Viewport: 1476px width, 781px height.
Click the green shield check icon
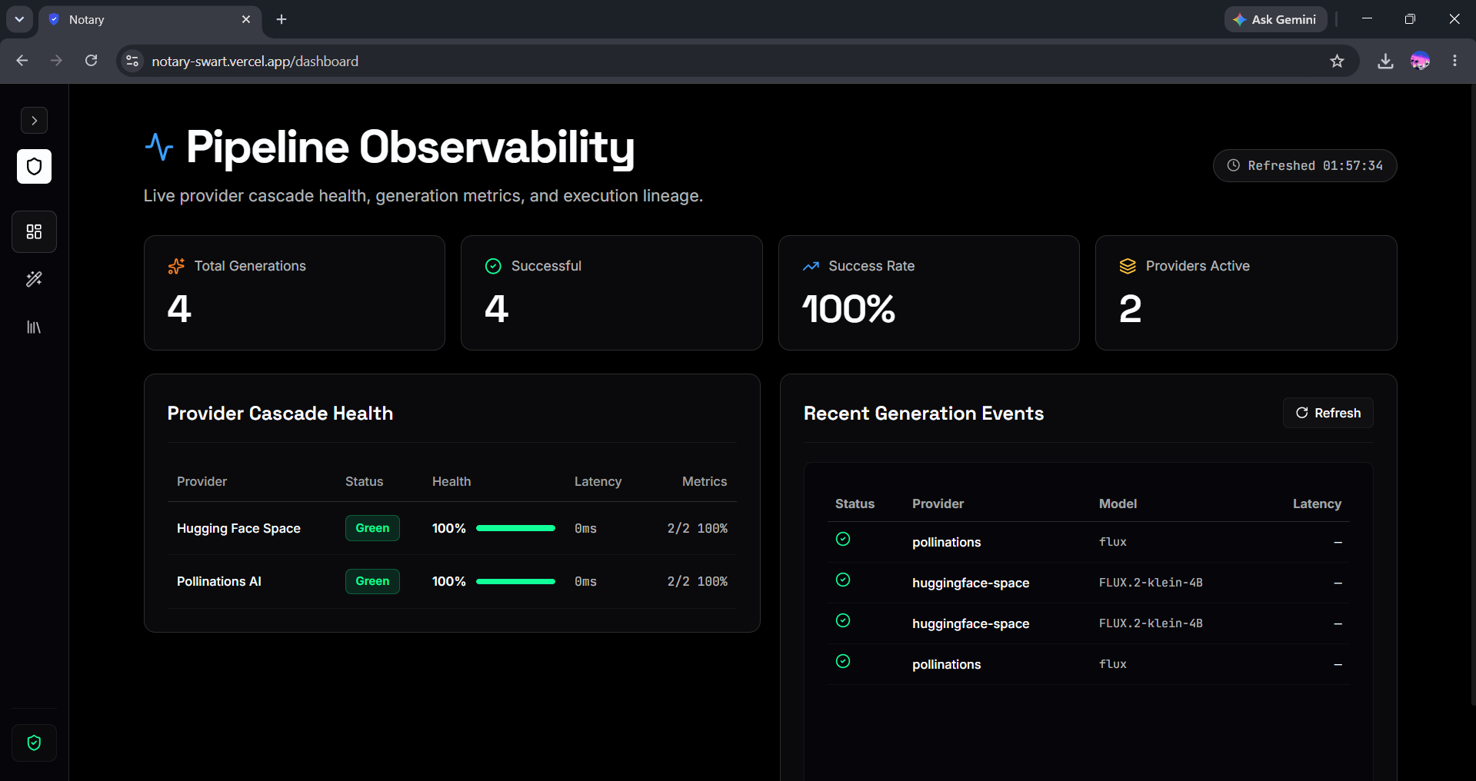[34, 743]
